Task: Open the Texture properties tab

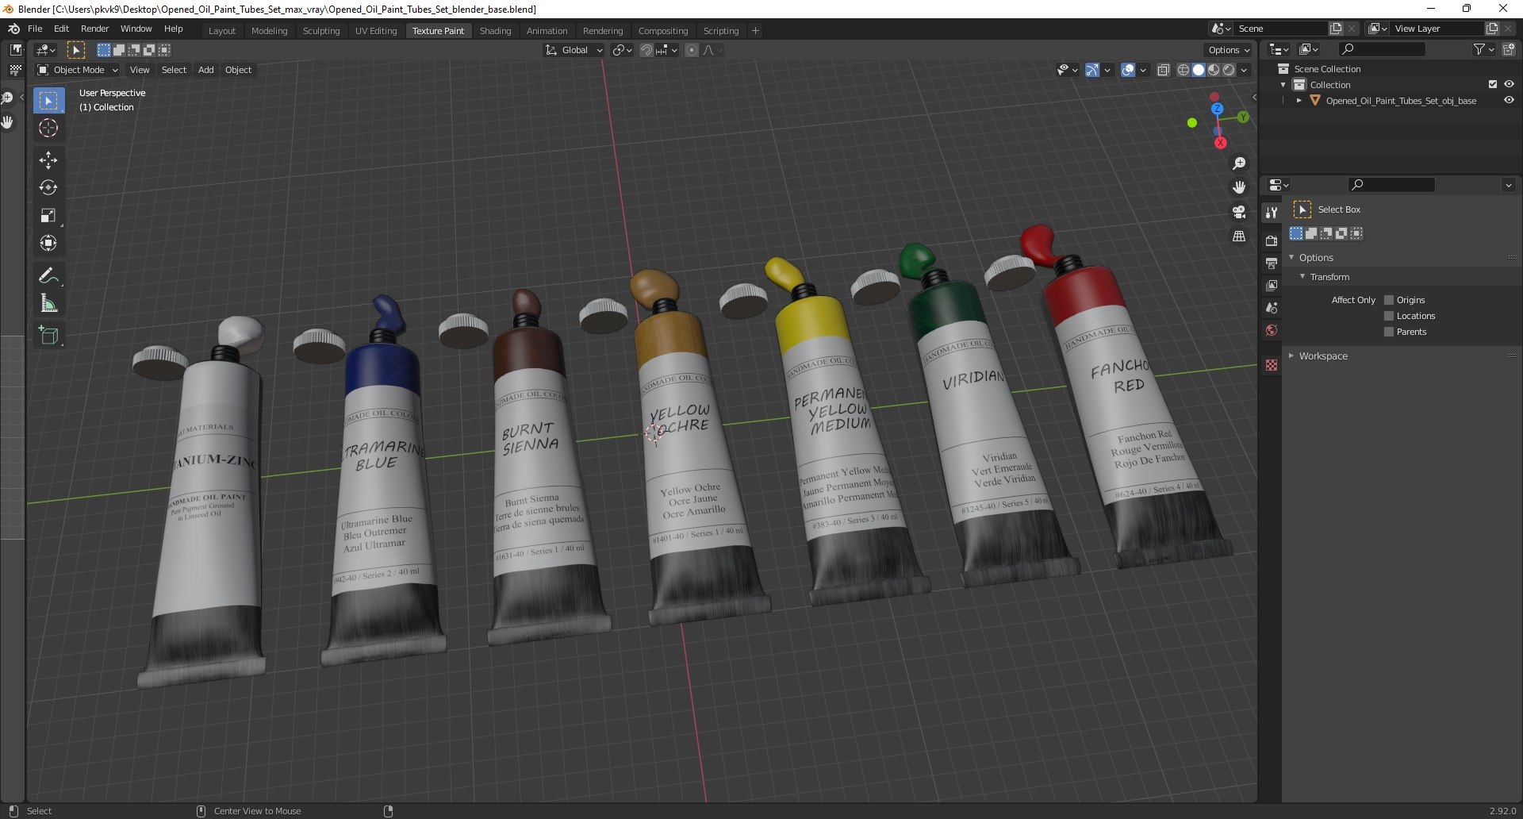Action: coord(1272,365)
